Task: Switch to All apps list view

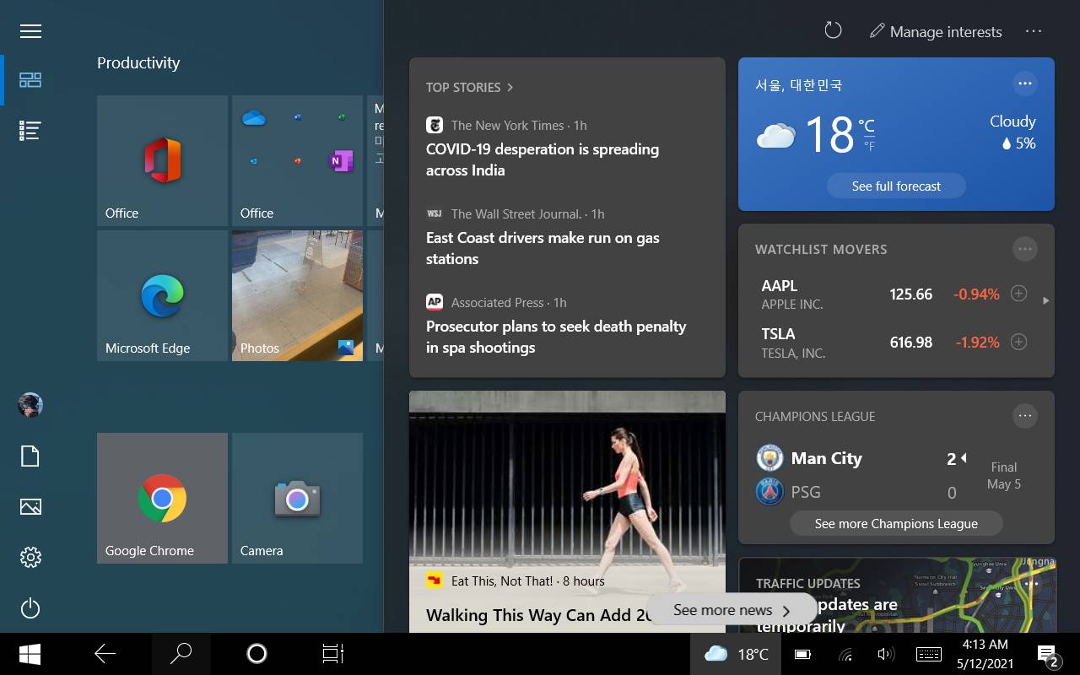Action: [x=30, y=131]
